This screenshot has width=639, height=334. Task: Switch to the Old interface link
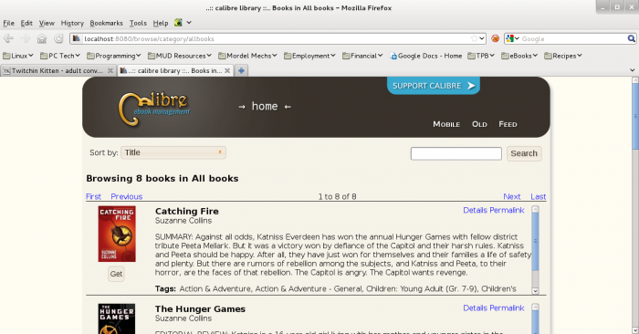(479, 124)
